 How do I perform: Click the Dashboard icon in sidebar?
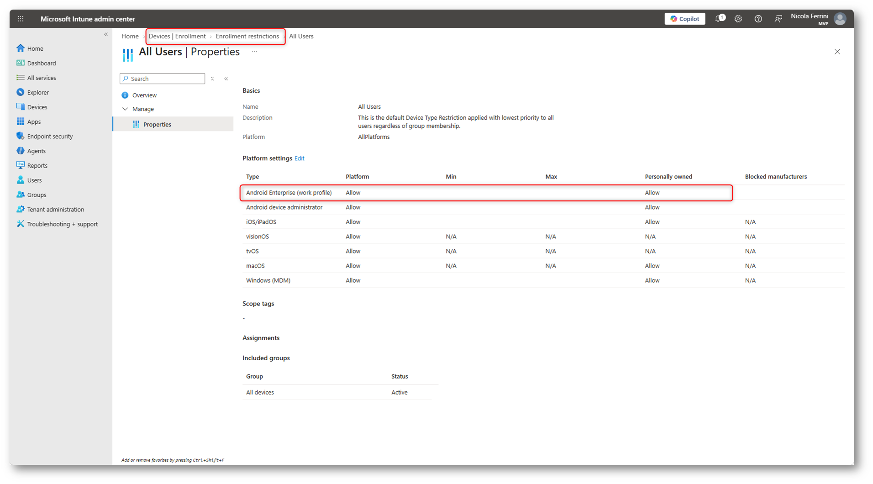[21, 63]
